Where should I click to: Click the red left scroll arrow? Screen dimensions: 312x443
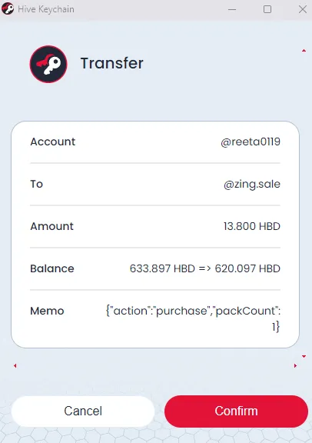pyautogui.click(x=15, y=365)
